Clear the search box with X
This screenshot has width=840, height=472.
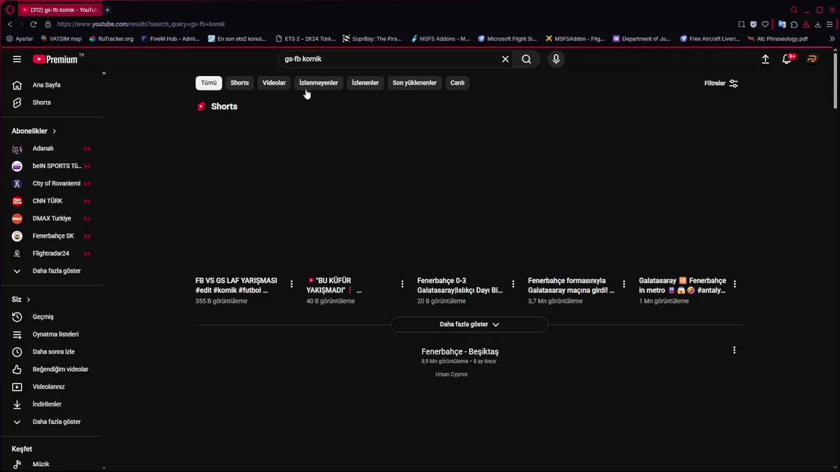505,59
